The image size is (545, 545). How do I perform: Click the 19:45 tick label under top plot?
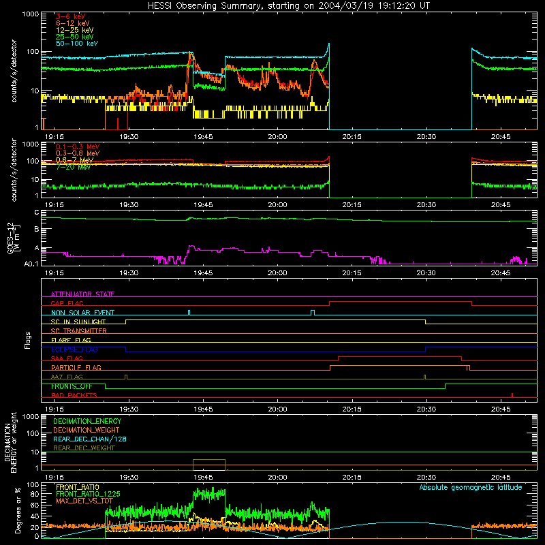point(203,137)
